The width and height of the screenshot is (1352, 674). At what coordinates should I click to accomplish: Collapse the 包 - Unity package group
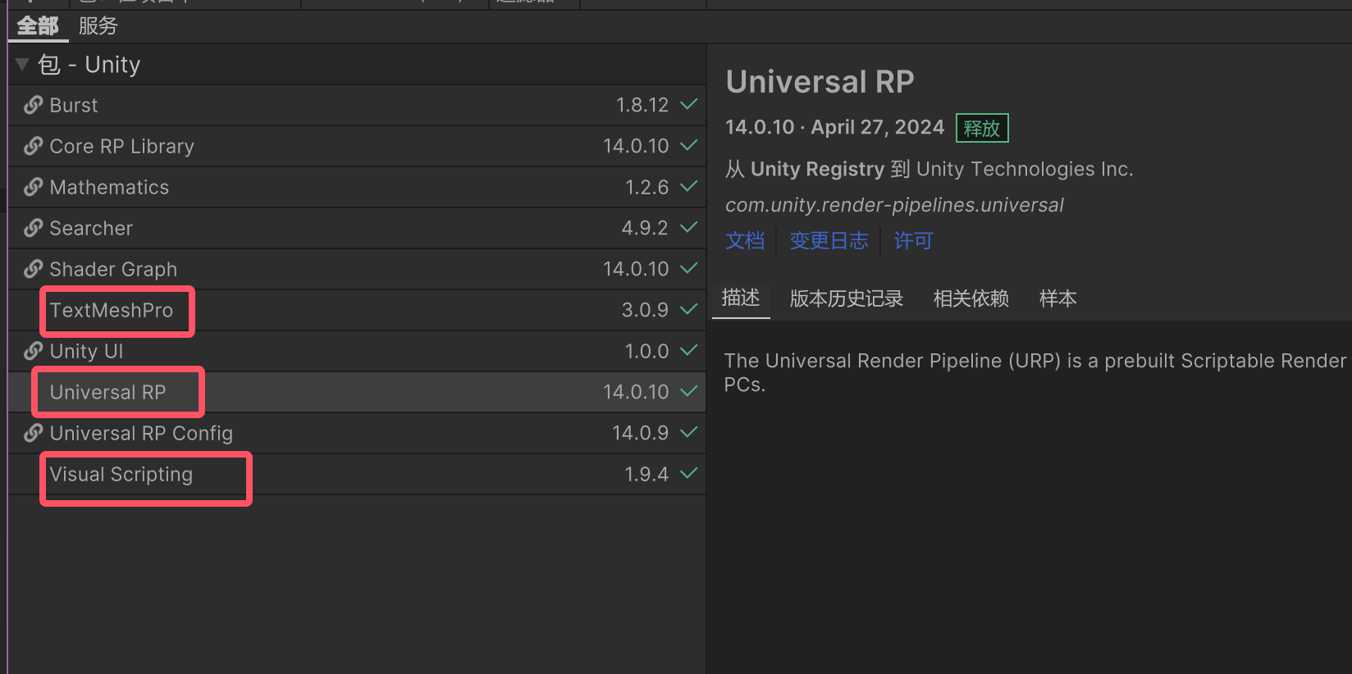22,64
